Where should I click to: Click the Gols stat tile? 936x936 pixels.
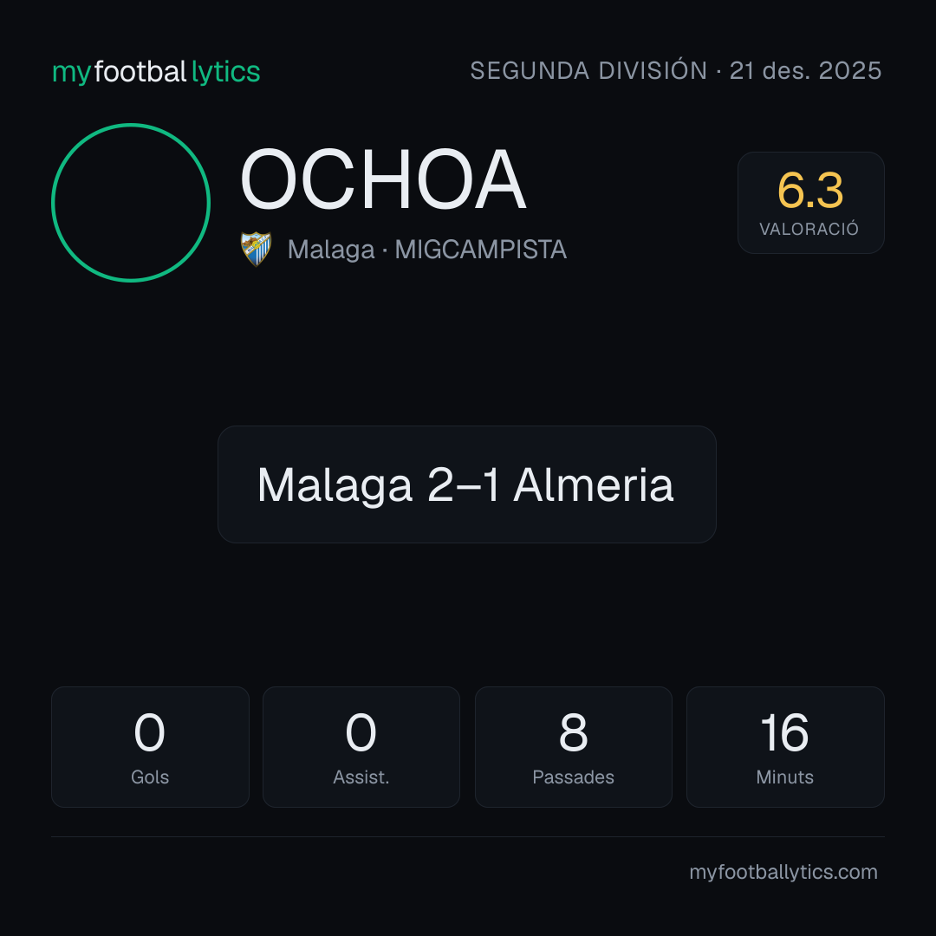point(150,747)
